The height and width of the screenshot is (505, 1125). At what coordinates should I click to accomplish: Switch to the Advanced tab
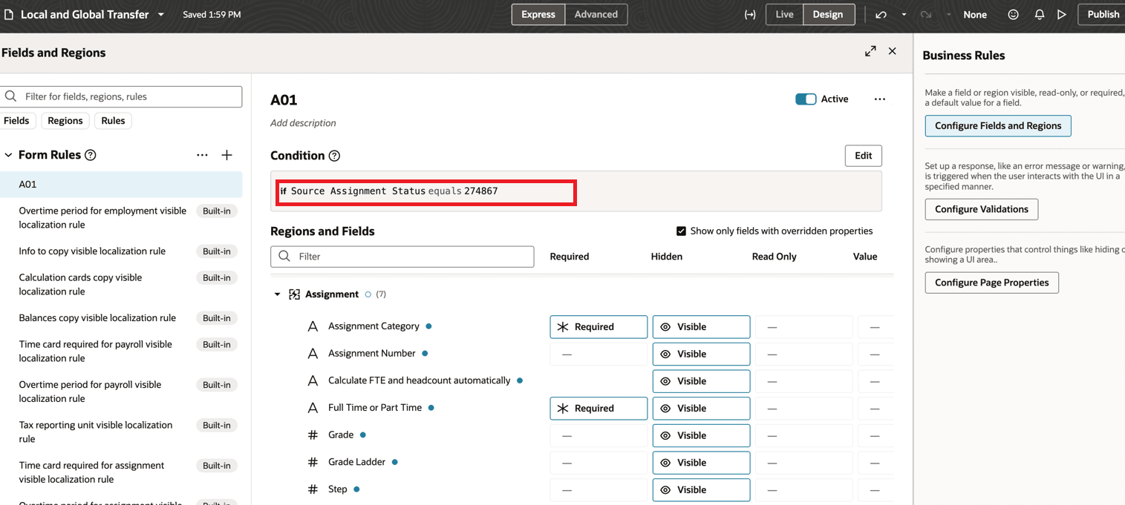click(x=596, y=14)
